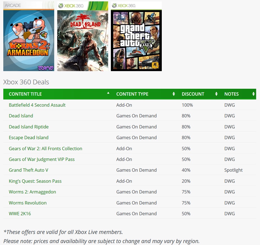Select Add-On type in the Battlefield 4 row

(124, 105)
